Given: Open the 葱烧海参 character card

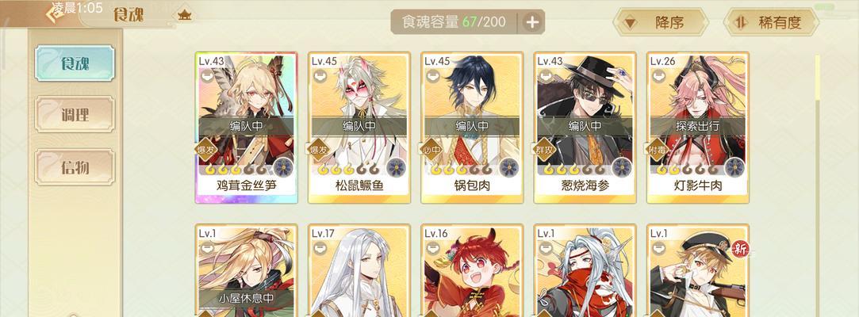Looking at the screenshot, I should (585, 128).
